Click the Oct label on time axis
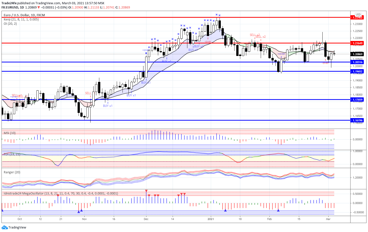The image size is (368, 232). [x=20, y=219]
